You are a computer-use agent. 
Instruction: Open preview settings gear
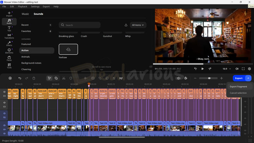(x=249, y=69)
